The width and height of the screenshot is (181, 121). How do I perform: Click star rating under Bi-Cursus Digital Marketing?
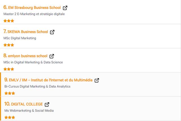click(x=10, y=93)
